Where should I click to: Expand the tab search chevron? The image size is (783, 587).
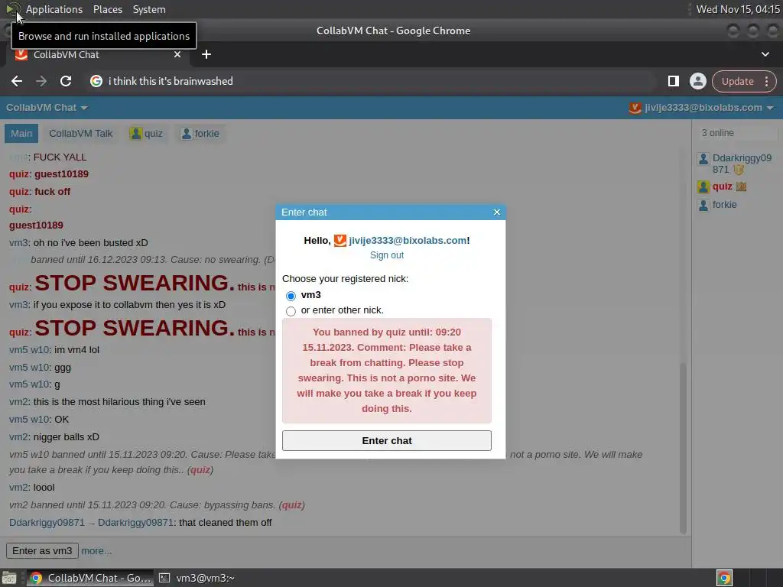(765, 54)
